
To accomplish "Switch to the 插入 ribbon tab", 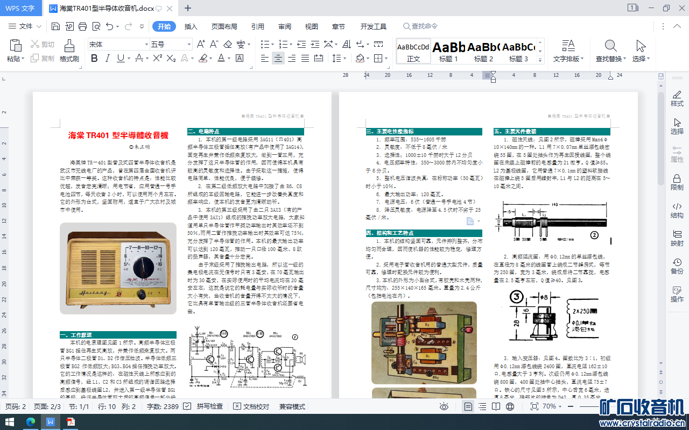I will (191, 26).
